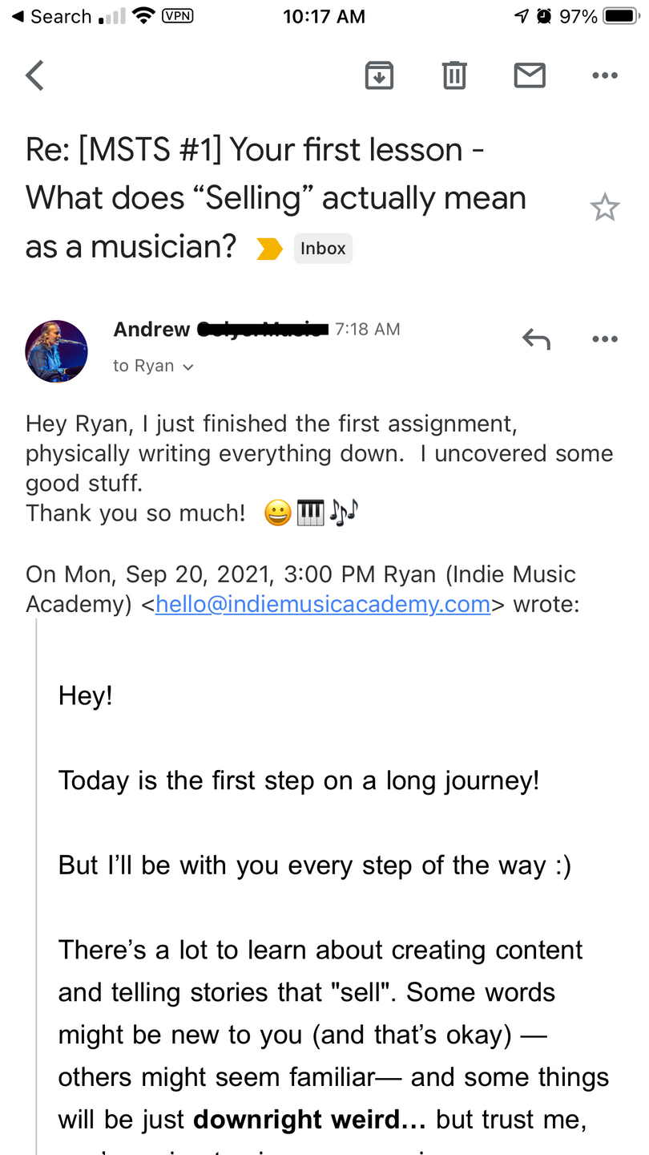Open sender Andrew's profile photo
649x1155 pixels.
[57, 351]
